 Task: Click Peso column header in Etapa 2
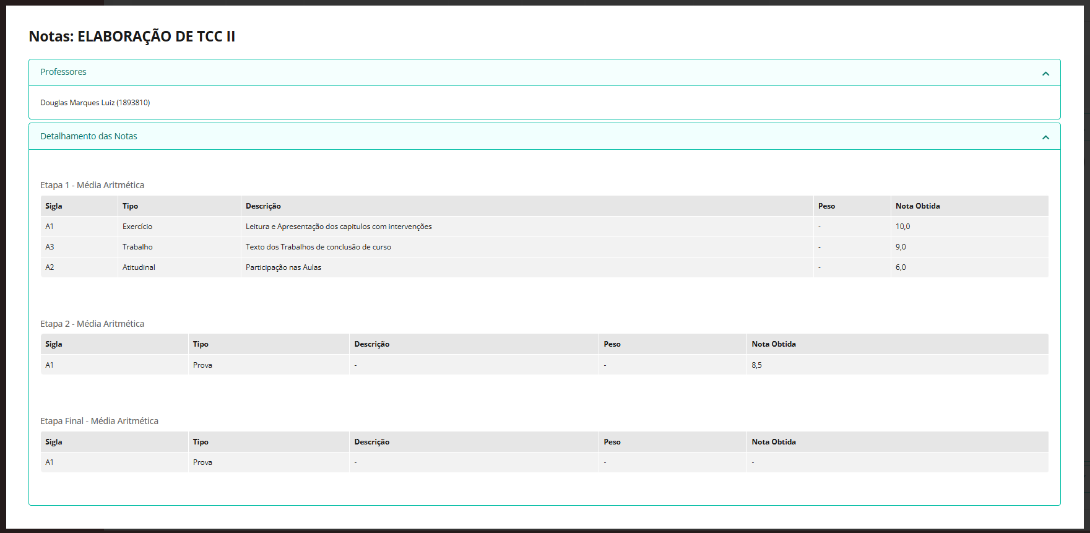(612, 344)
